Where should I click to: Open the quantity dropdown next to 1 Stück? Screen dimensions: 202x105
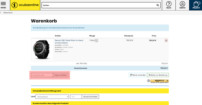coord(96,41)
